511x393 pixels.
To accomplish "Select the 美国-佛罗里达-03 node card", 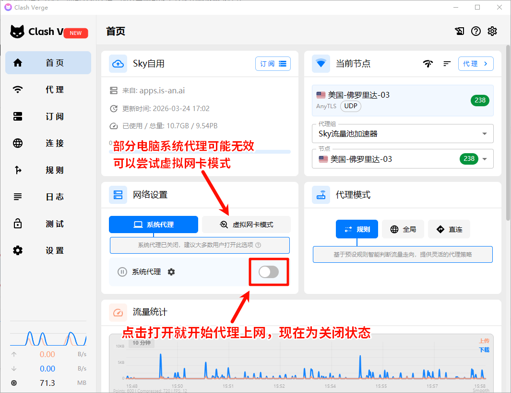I will pyautogui.click(x=402, y=100).
